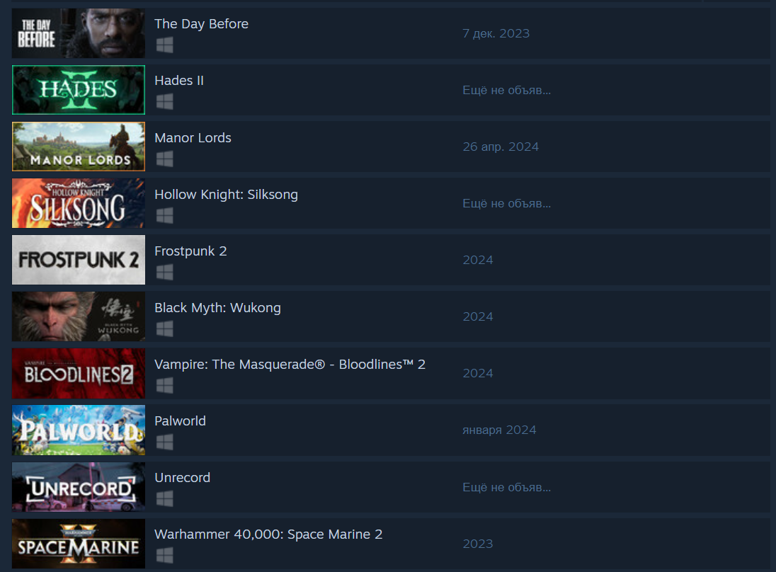Click the Windows icon under Unrecord
The width and height of the screenshot is (776, 572).
point(164,498)
